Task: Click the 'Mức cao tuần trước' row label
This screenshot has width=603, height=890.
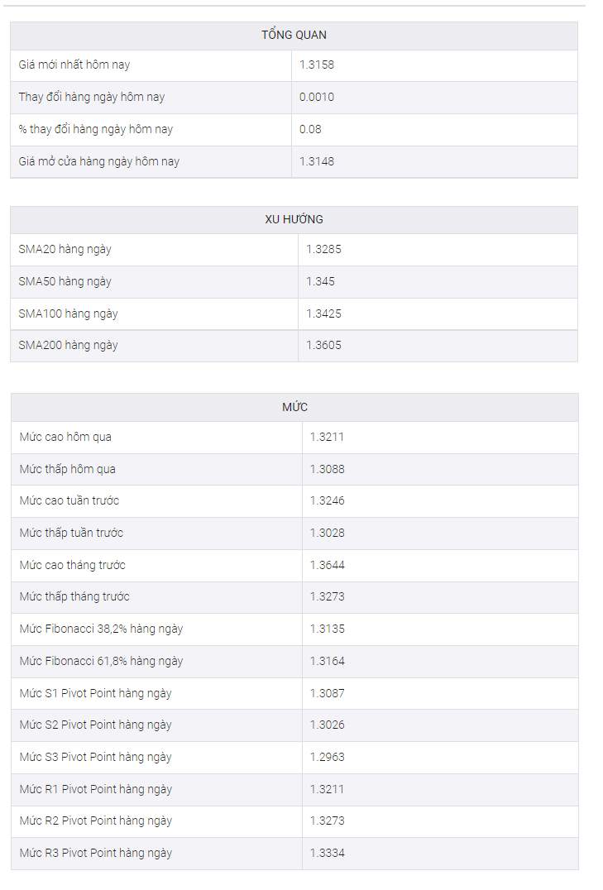Action: pyautogui.click(x=69, y=500)
